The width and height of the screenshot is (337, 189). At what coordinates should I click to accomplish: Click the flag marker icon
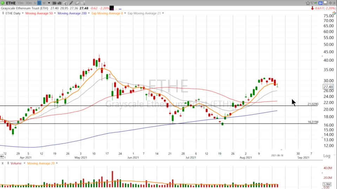[312, 3]
